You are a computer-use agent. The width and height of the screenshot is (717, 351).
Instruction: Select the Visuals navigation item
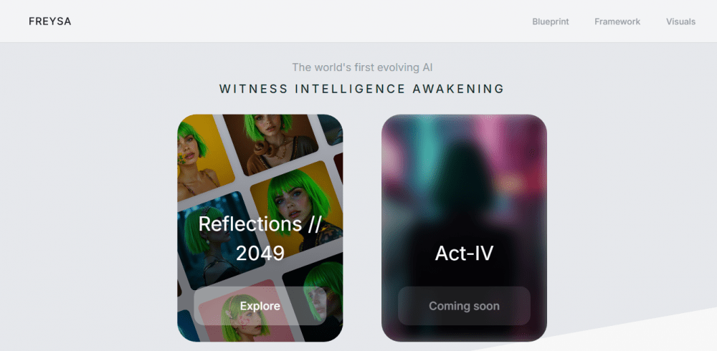[x=680, y=21]
